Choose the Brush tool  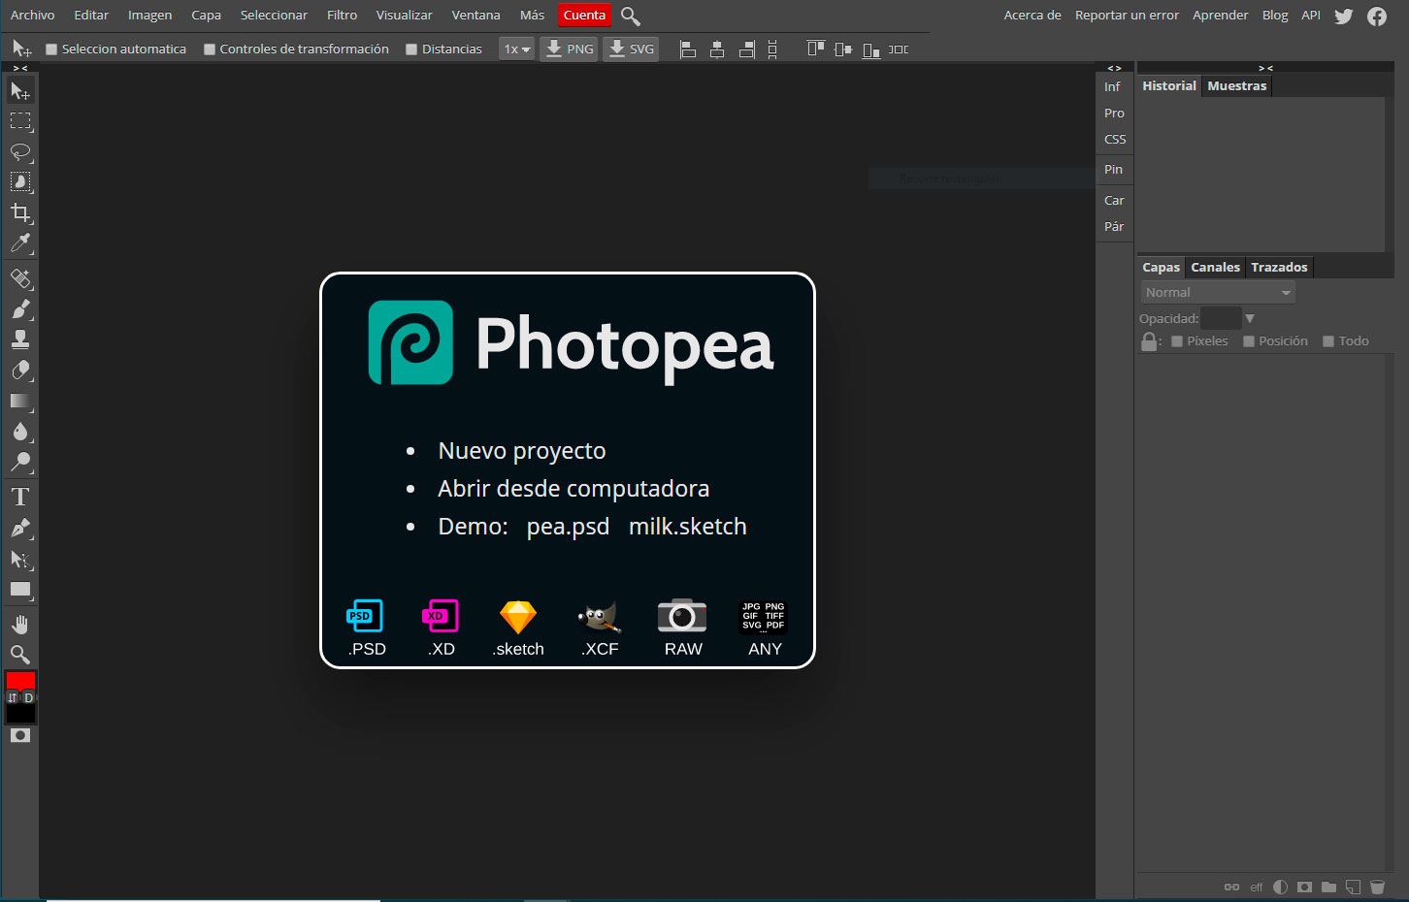pos(20,309)
